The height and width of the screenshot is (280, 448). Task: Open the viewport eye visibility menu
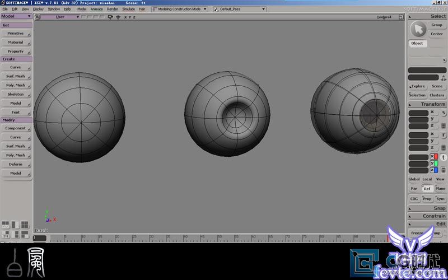tap(118, 17)
